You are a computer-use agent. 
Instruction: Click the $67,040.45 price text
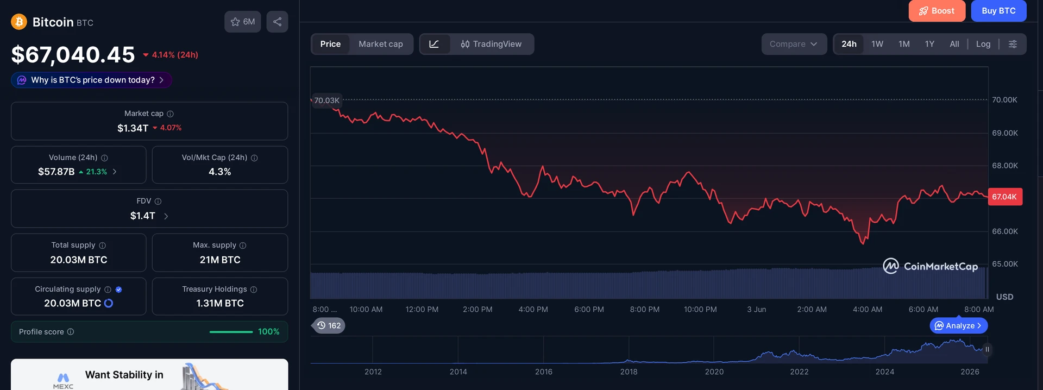[x=73, y=55]
